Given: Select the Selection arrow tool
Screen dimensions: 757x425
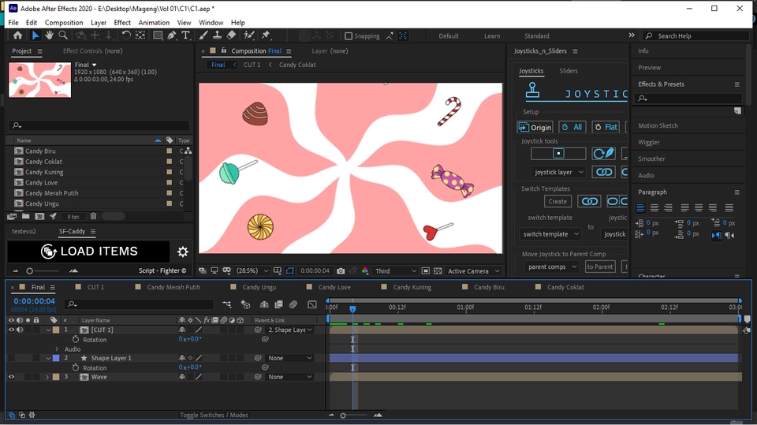Looking at the screenshot, I should click(35, 35).
